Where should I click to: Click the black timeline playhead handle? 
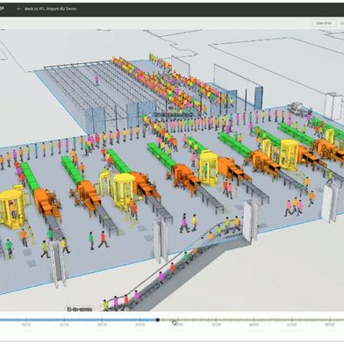click(158, 320)
